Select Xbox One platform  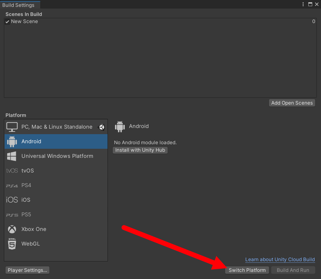[x=56, y=229]
